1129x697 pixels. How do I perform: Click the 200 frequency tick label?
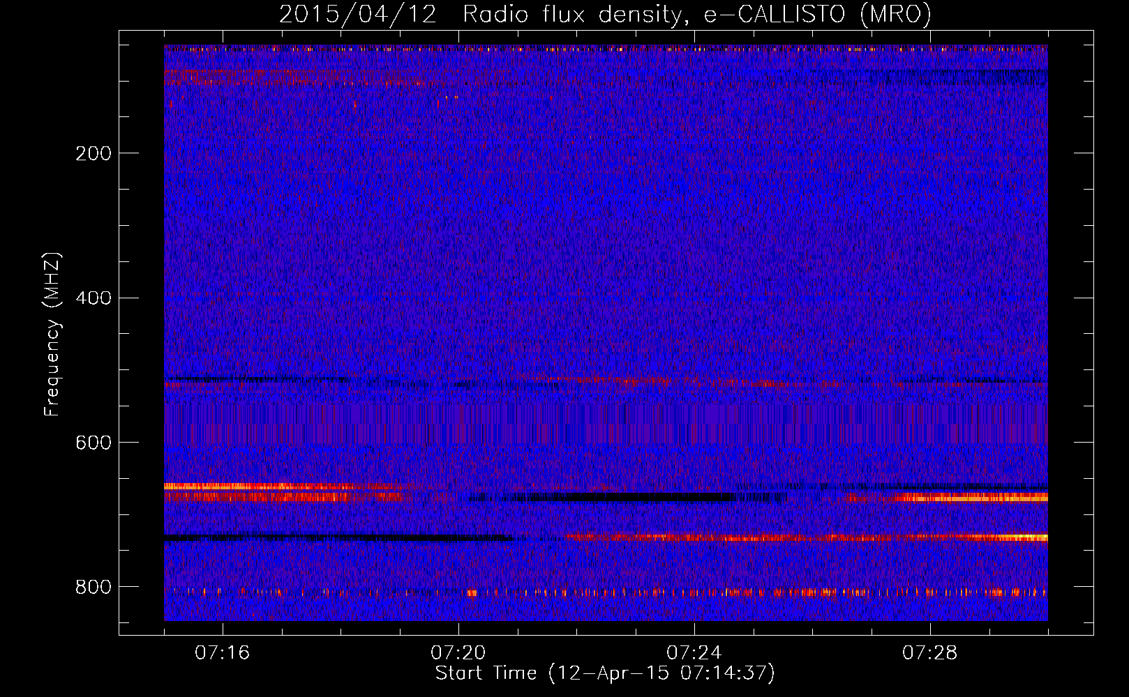click(x=94, y=153)
